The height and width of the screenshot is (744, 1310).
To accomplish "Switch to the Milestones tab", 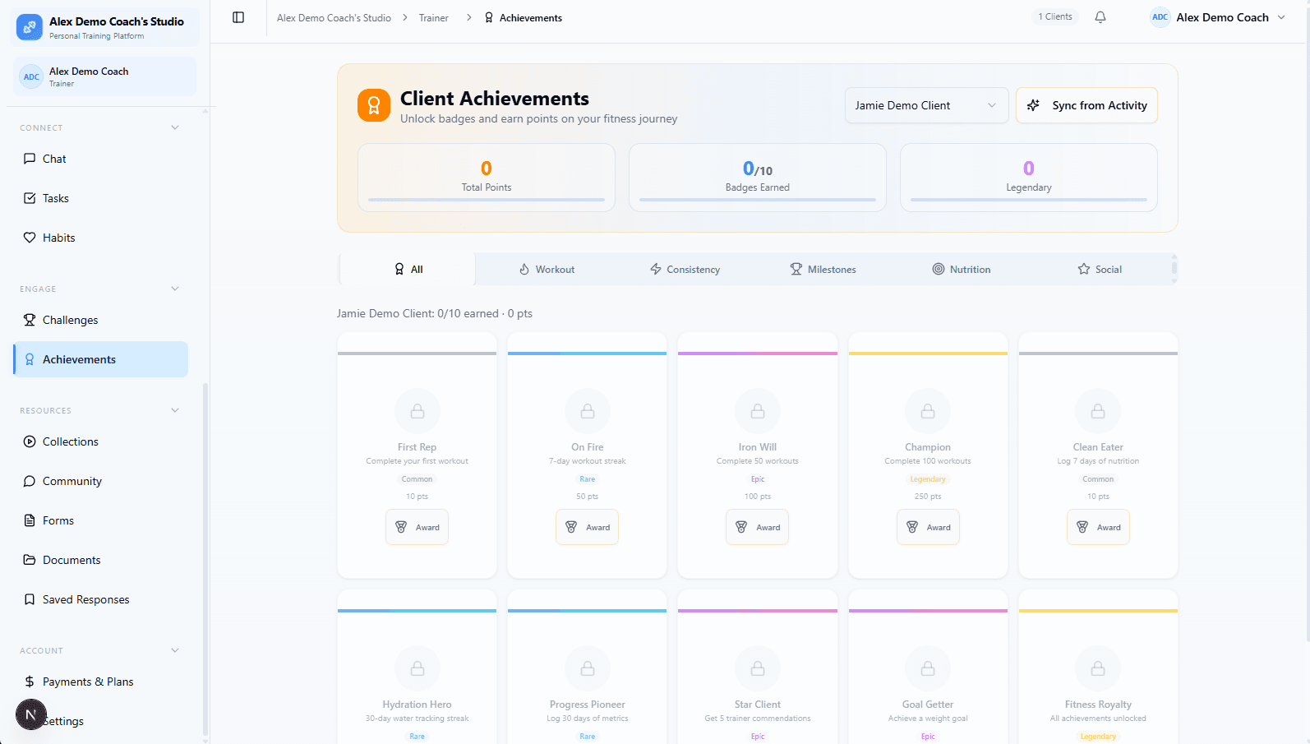I will tap(823, 269).
